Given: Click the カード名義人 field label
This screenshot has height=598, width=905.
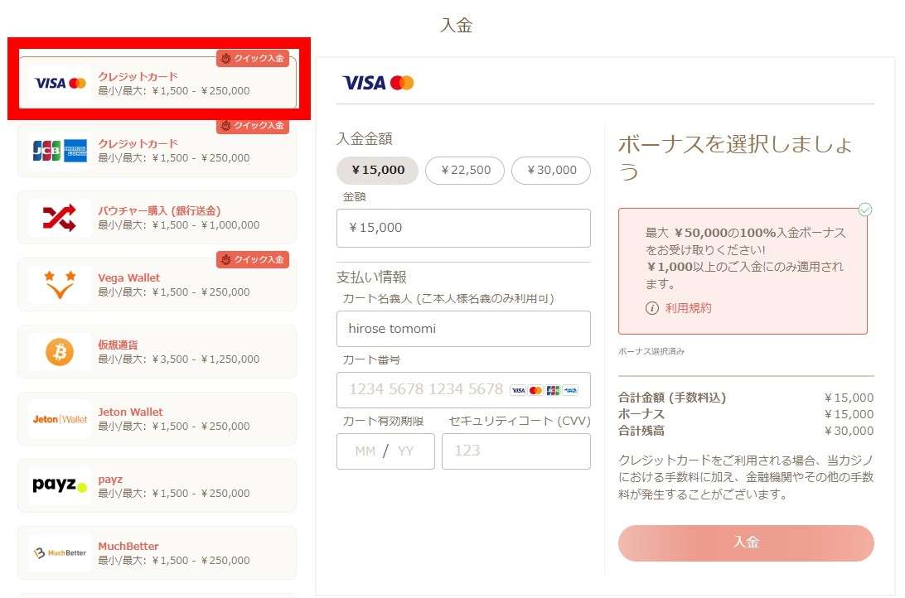Looking at the screenshot, I should [448, 298].
